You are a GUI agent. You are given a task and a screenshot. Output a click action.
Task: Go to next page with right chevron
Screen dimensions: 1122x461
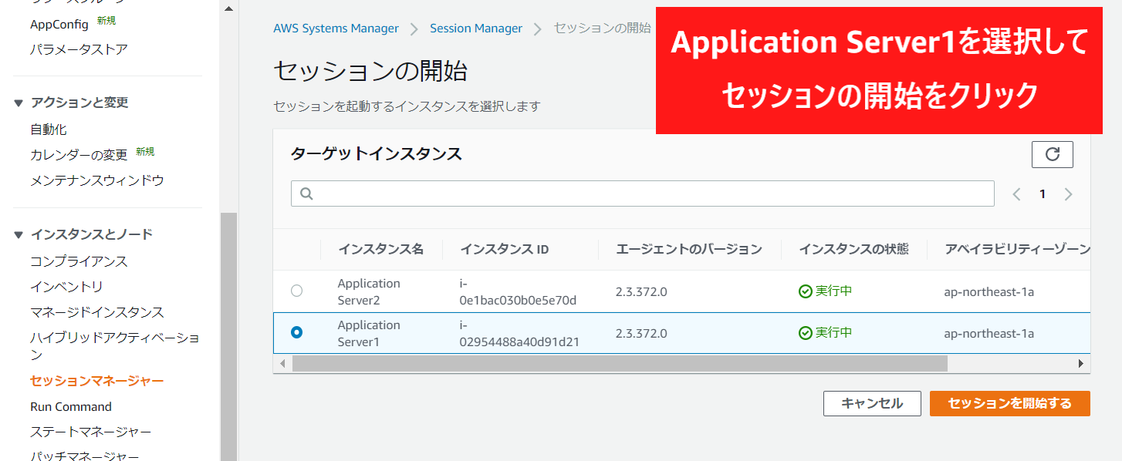[1068, 194]
